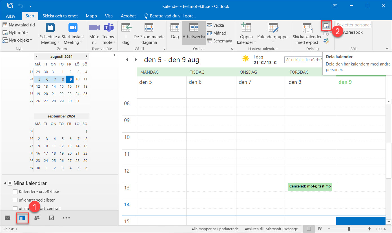Collapse the ribbon with the chevron
This screenshot has width=392, height=233.
pyautogui.click(x=387, y=49)
